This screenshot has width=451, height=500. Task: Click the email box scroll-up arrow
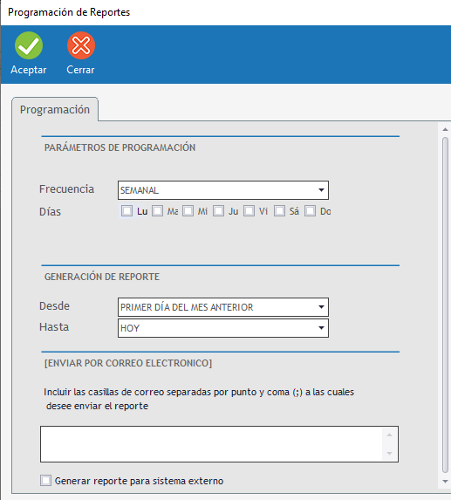(x=389, y=435)
